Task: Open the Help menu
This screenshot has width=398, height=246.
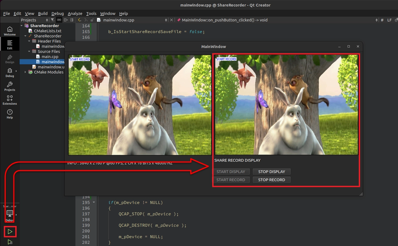Action: tap(123, 13)
